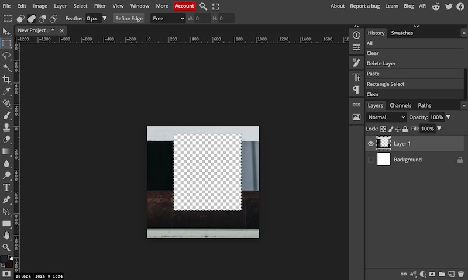Select the Hand tool
Image resolution: width=468 pixels, height=280 pixels.
pos(6,235)
